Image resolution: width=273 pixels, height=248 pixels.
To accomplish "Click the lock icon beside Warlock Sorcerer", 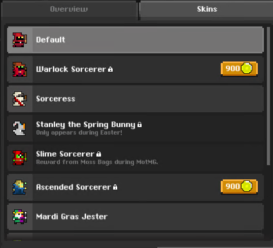I will point(110,69).
